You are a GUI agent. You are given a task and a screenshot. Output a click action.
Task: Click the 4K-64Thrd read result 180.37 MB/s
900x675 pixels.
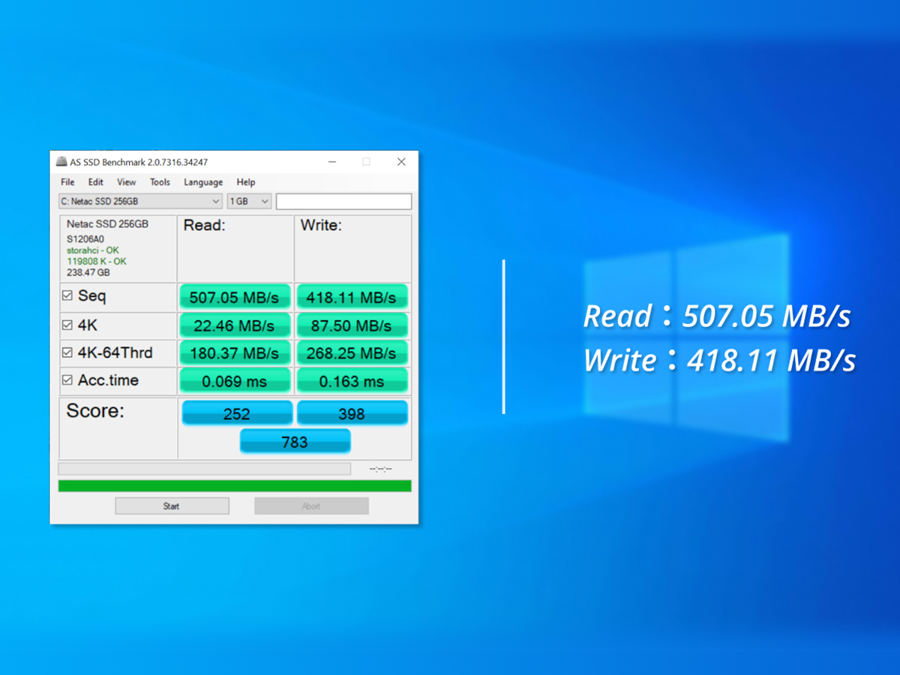tap(234, 352)
